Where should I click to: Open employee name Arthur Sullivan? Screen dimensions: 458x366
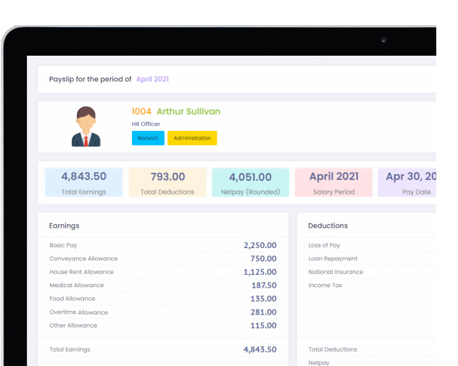188,111
